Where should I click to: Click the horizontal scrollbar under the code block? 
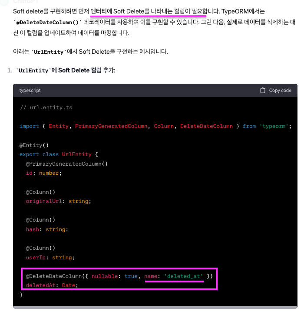[155, 307]
